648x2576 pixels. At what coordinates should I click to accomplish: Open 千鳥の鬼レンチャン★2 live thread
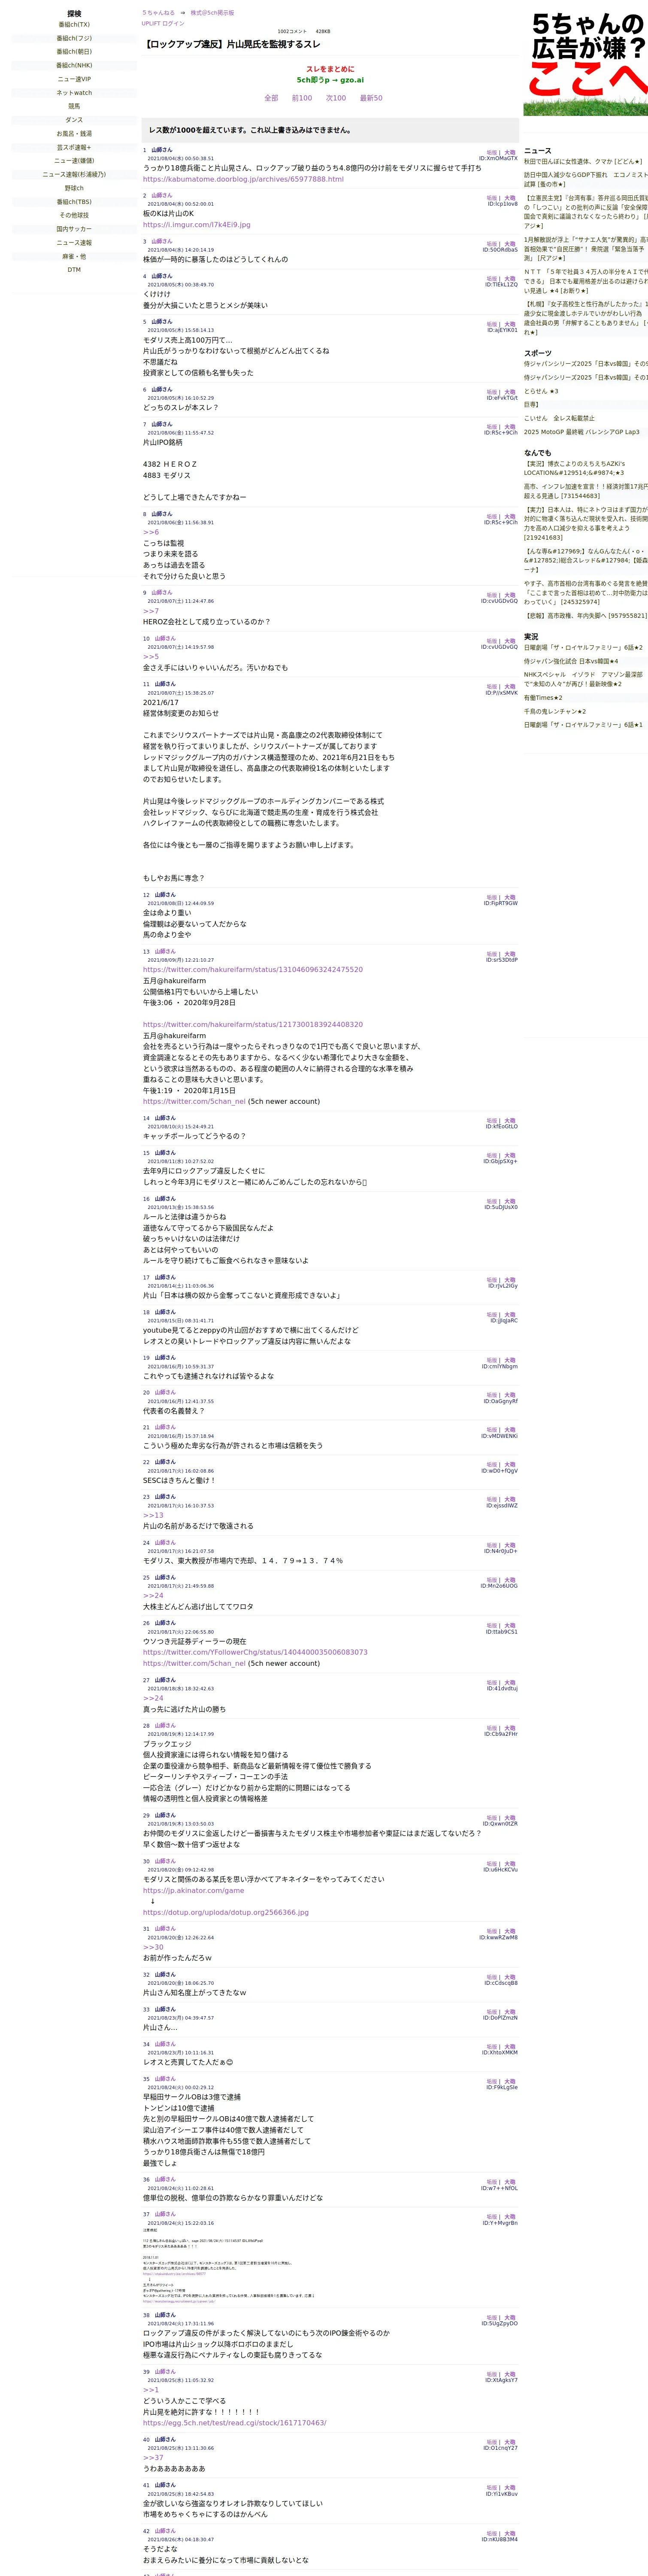(555, 712)
